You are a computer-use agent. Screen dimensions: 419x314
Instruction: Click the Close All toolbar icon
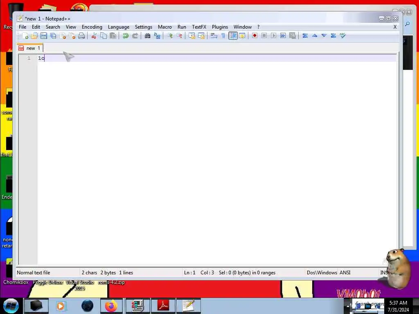(72, 36)
